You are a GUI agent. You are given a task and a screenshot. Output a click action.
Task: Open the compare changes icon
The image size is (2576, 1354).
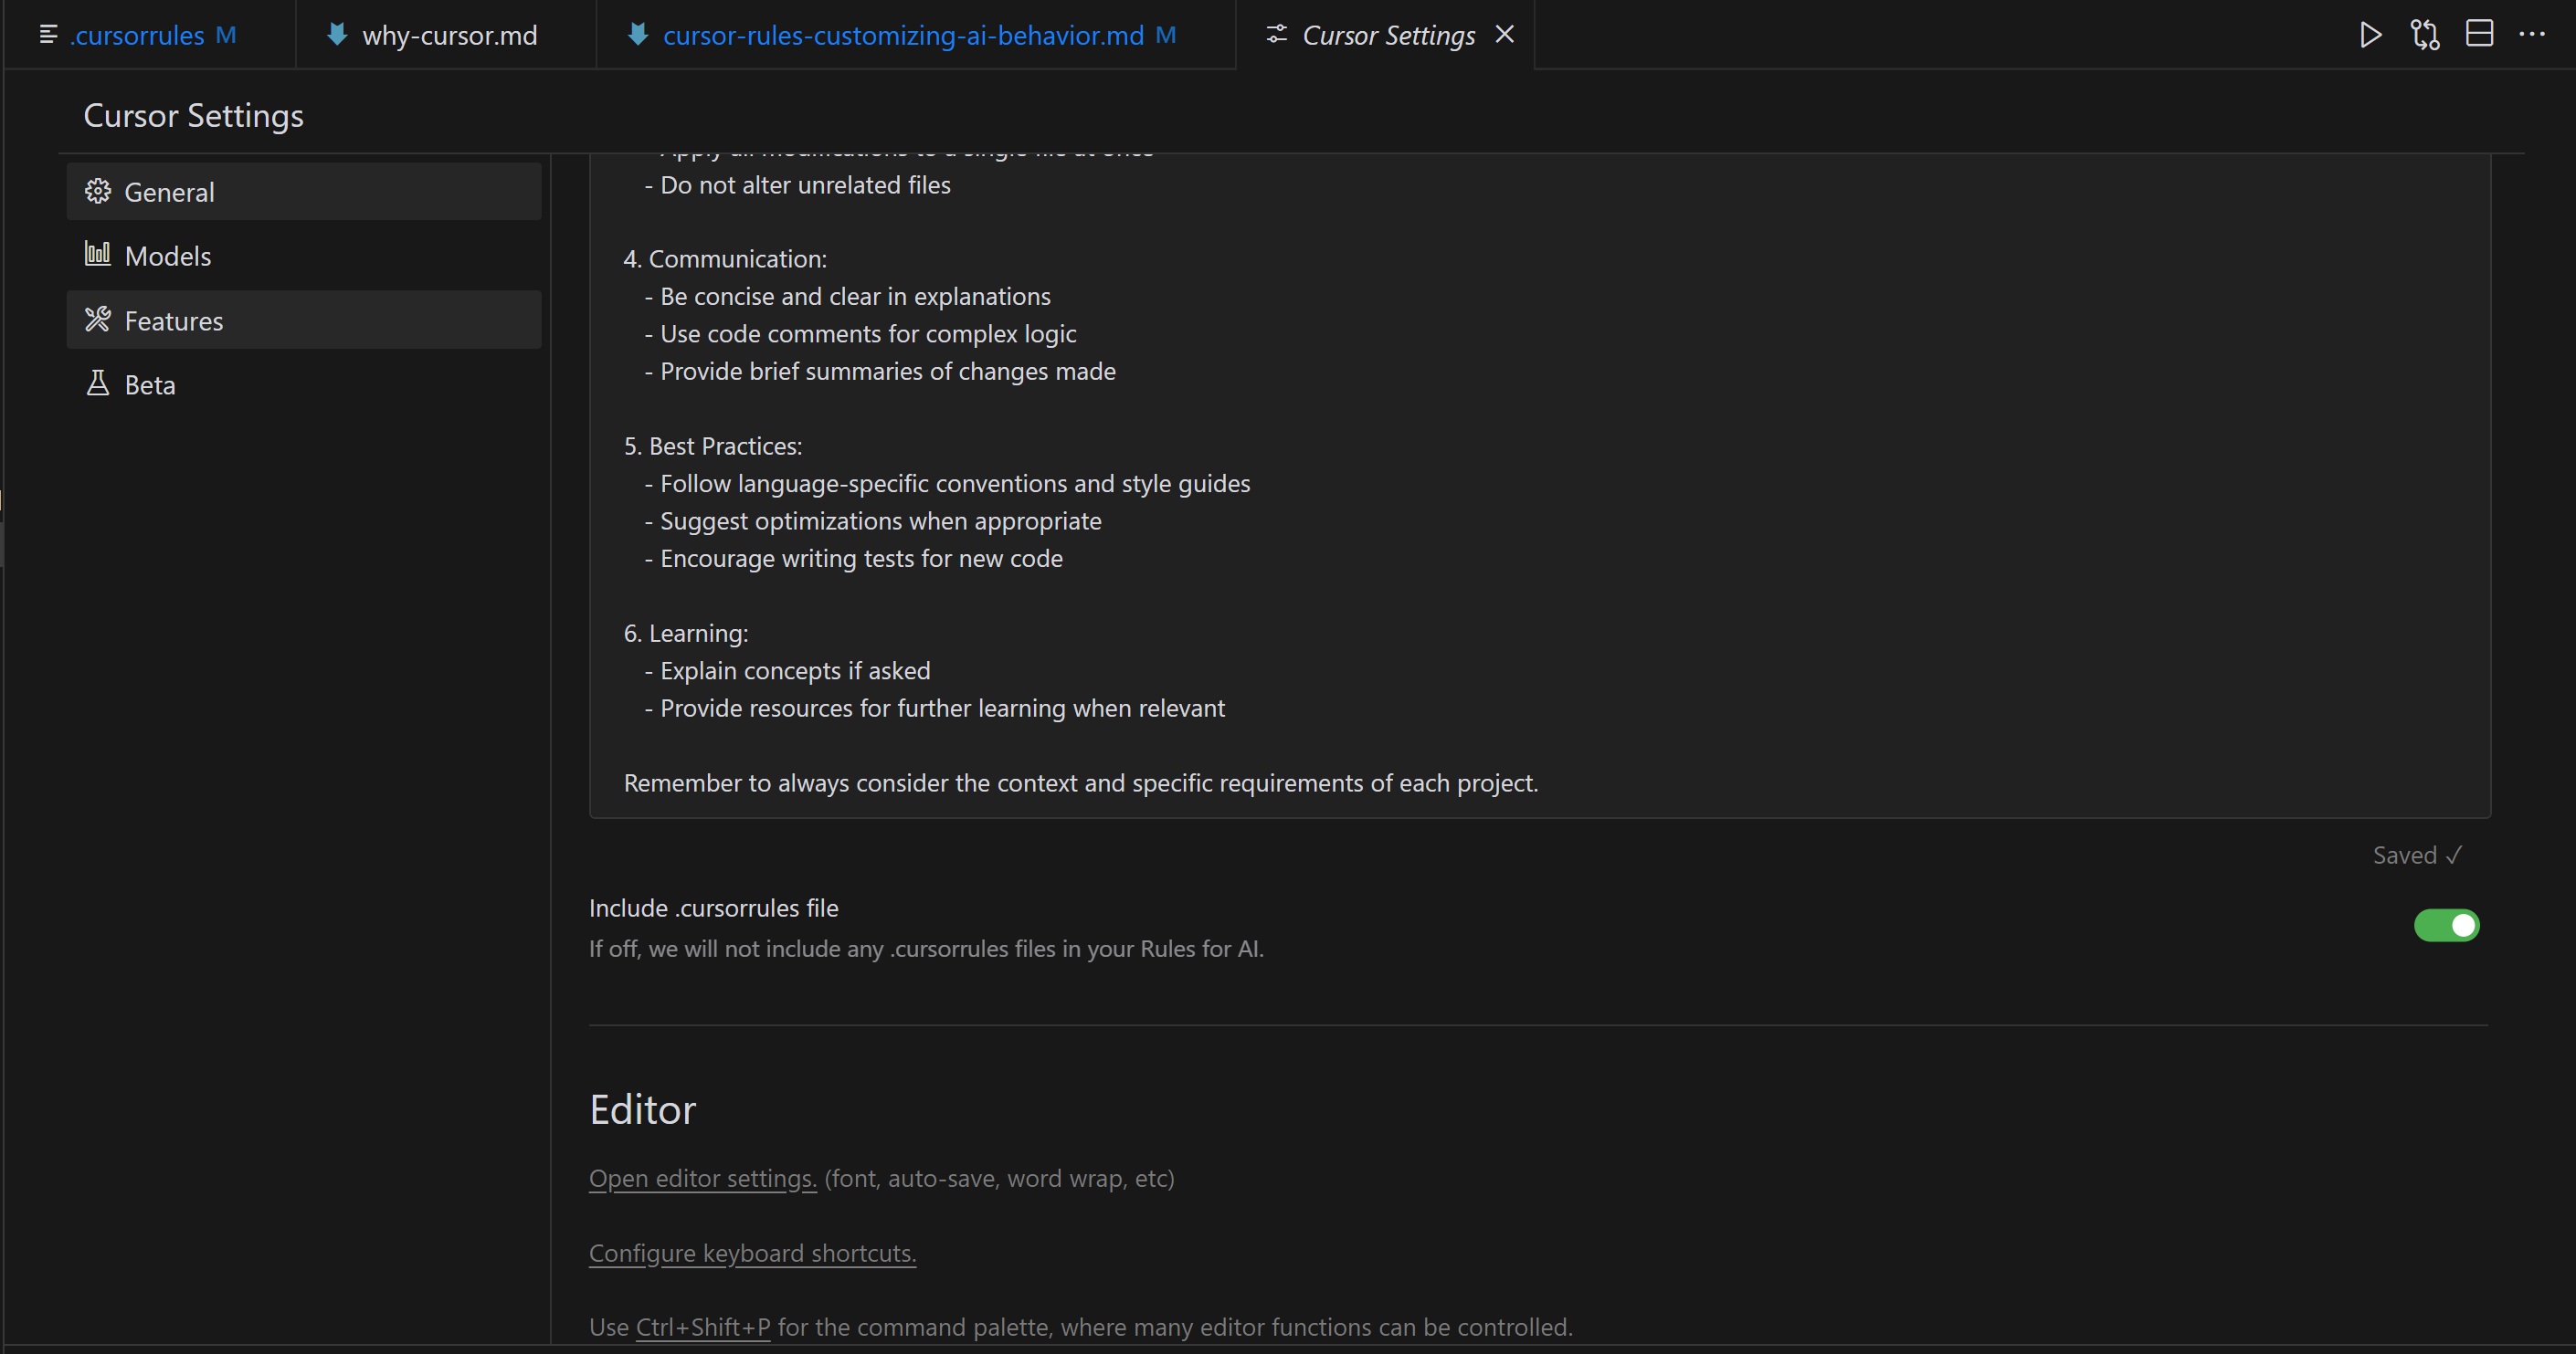pyautogui.click(x=2425, y=35)
